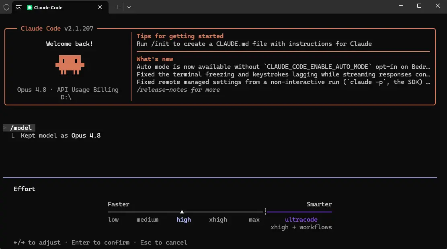Click the 'Esc to cancel' hint

[164, 243]
